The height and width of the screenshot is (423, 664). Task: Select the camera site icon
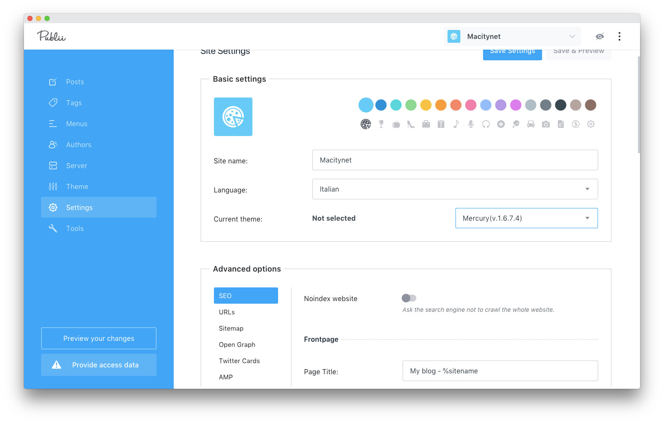tap(546, 124)
